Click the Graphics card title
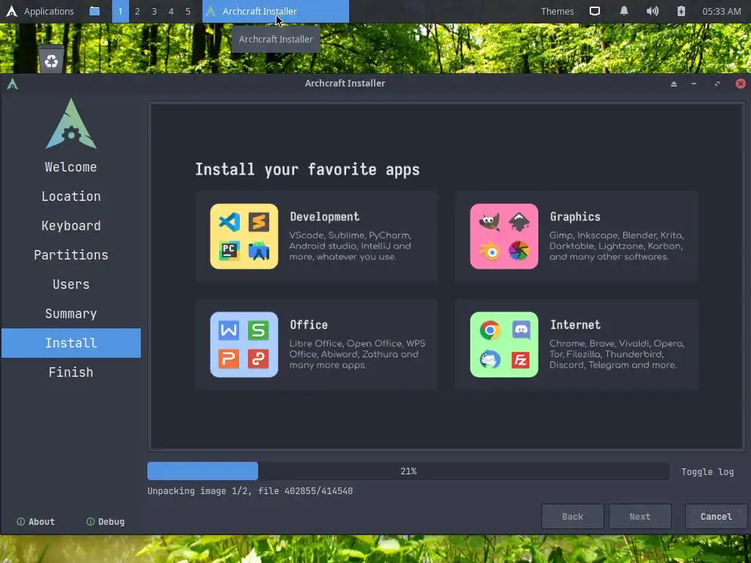 [x=575, y=216]
